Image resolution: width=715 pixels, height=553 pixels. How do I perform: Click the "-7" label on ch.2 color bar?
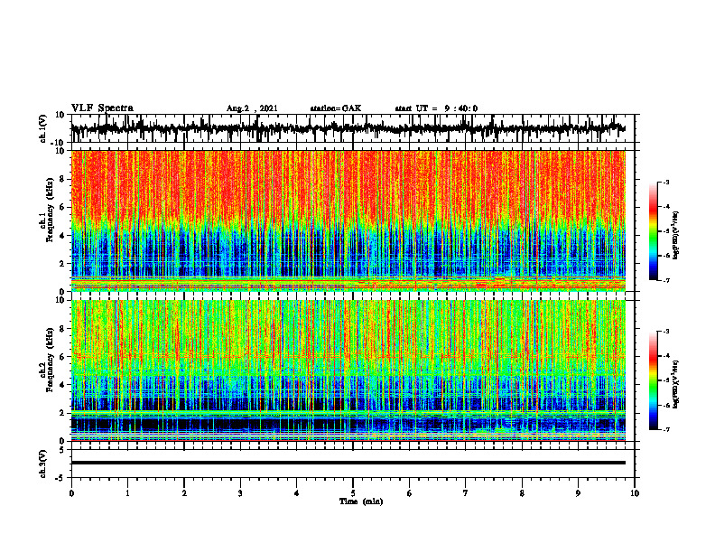[665, 429]
